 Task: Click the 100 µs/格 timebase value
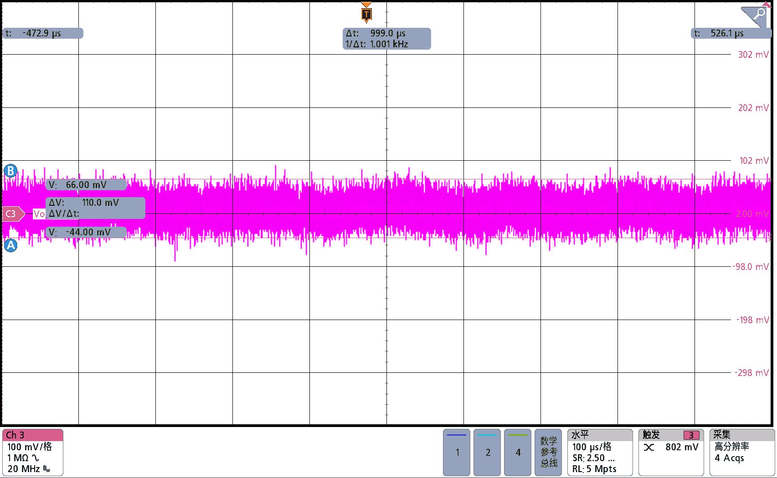tap(592, 447)
